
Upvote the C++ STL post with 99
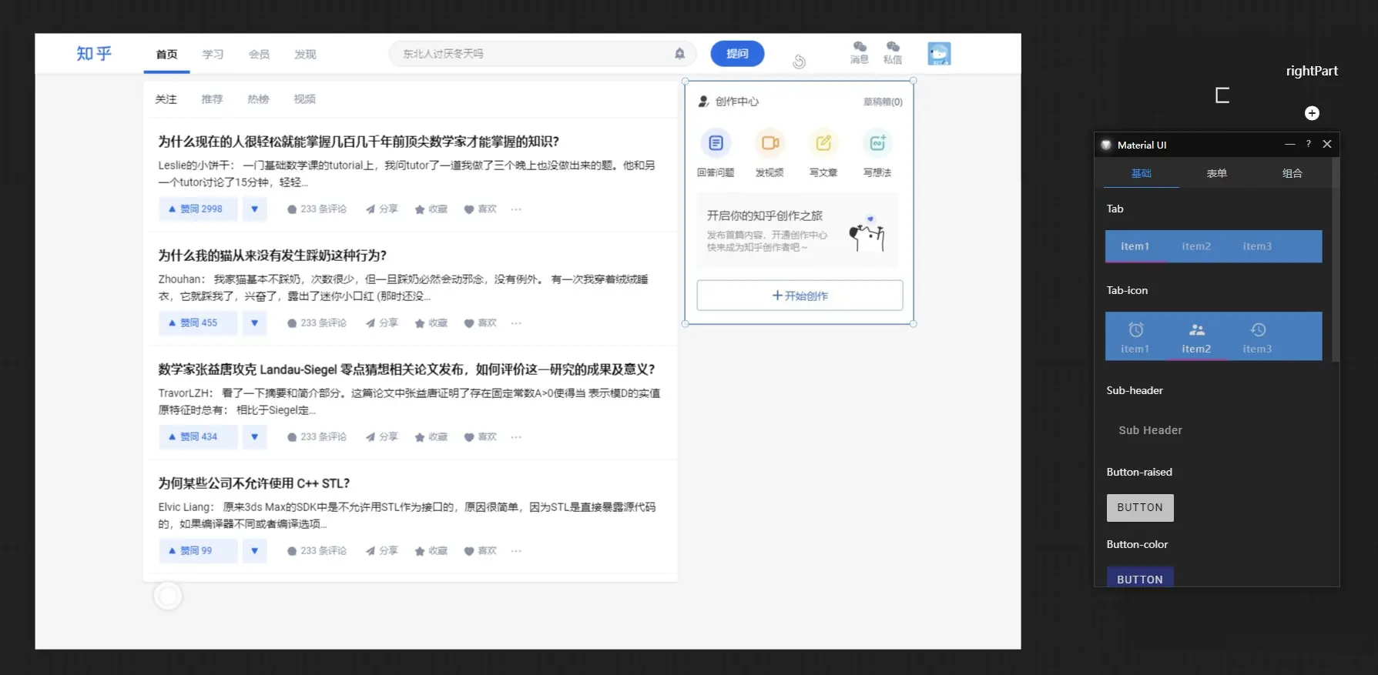pos(197,551)
